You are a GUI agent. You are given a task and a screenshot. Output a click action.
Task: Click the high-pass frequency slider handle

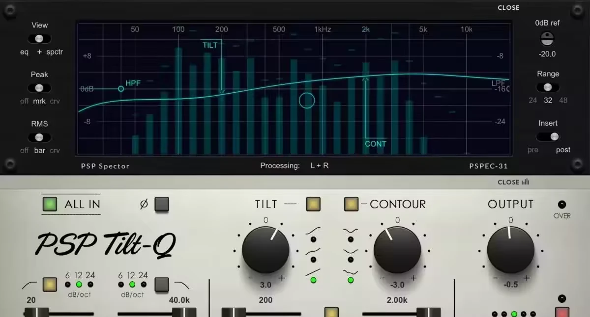[x=36, y=313]
